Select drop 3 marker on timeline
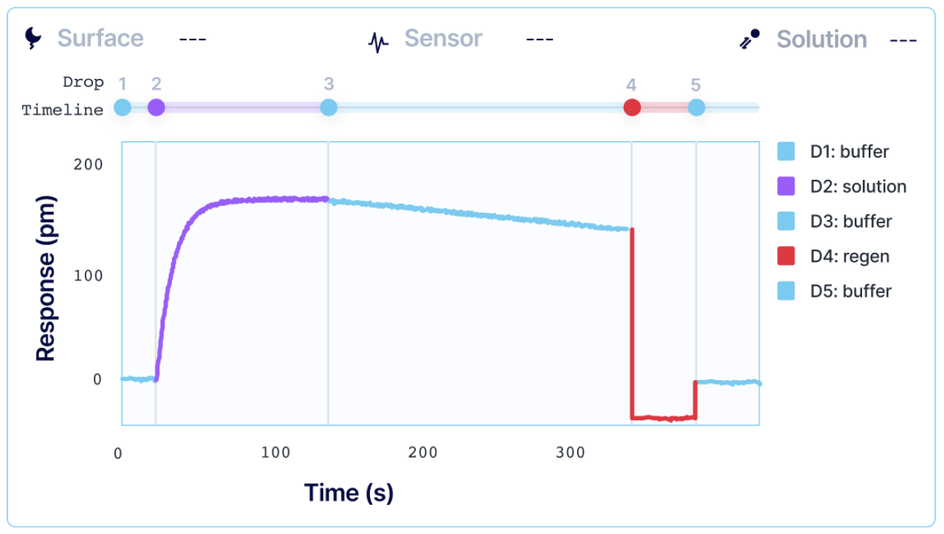Image resolution: width=944 pixels, height=534 pixels. (x=328, y=108)
